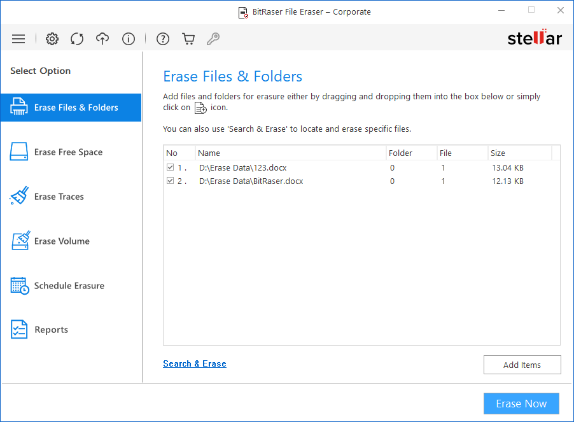Click the BitRaser title bar app icon

[243, 13]
